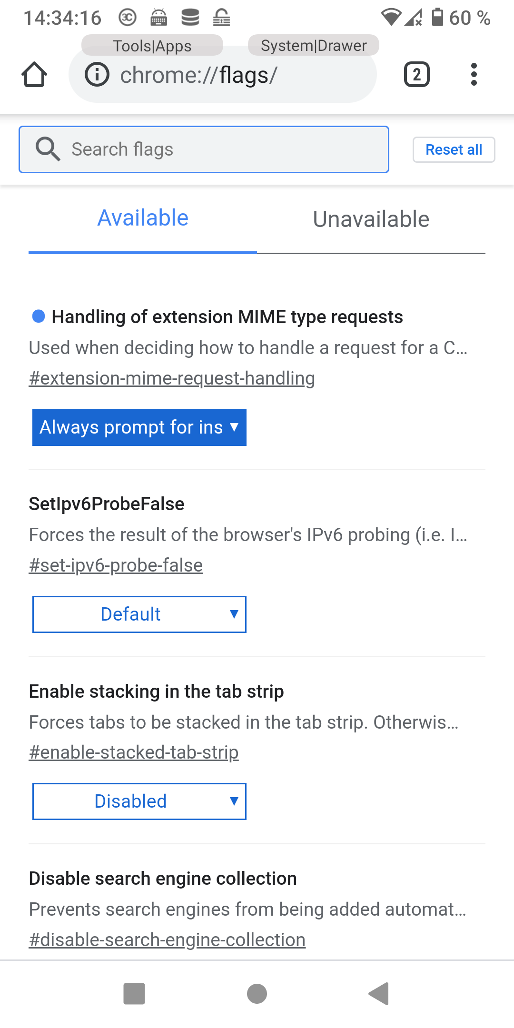Tap the square Overview navigation button
514x1028 pixels.
[x=134, y=993]
